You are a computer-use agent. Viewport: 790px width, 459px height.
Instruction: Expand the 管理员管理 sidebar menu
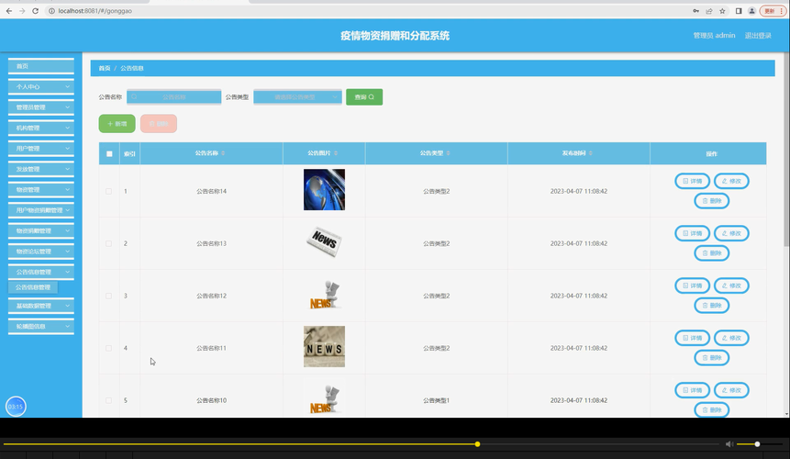[41, 107]
